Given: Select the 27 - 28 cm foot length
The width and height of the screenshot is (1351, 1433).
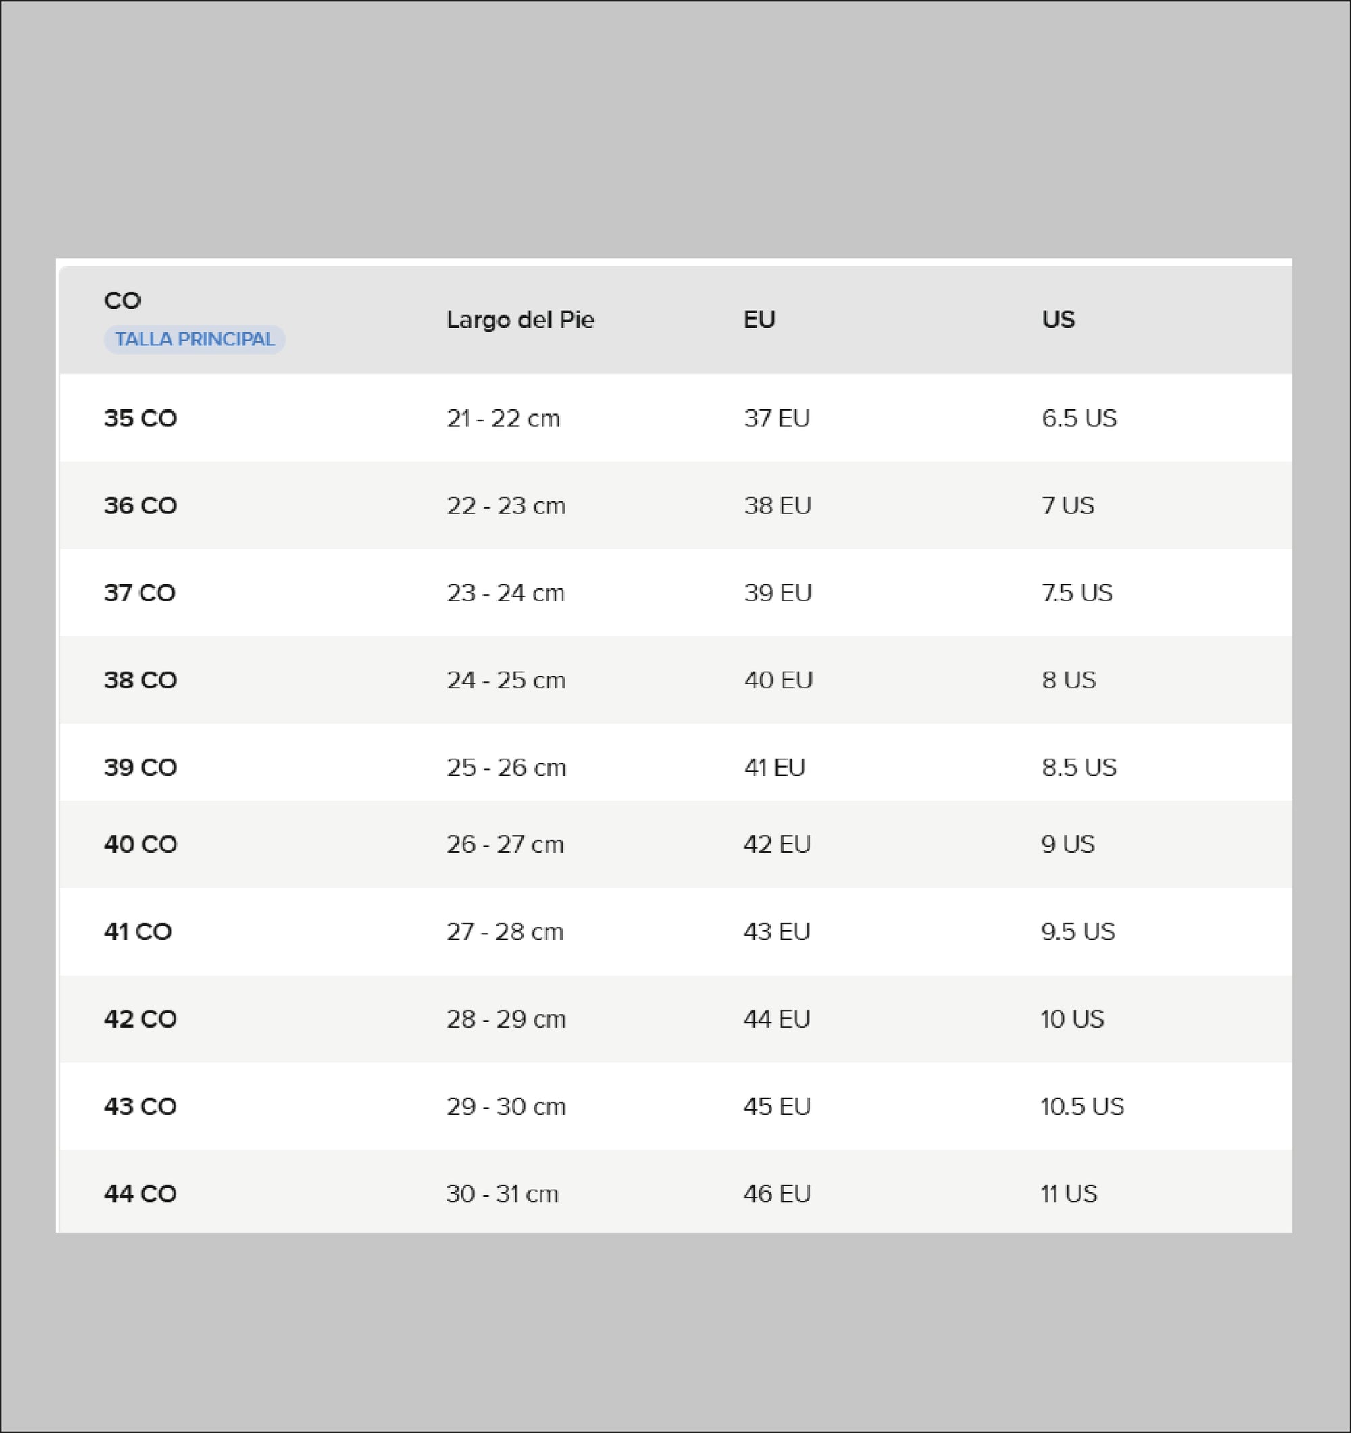Looking at the screenshot, I should tap(505, 931).
